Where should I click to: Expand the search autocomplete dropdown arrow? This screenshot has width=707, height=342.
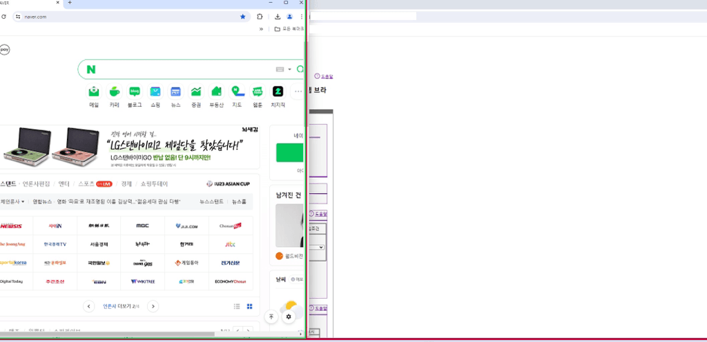(289, 70)
